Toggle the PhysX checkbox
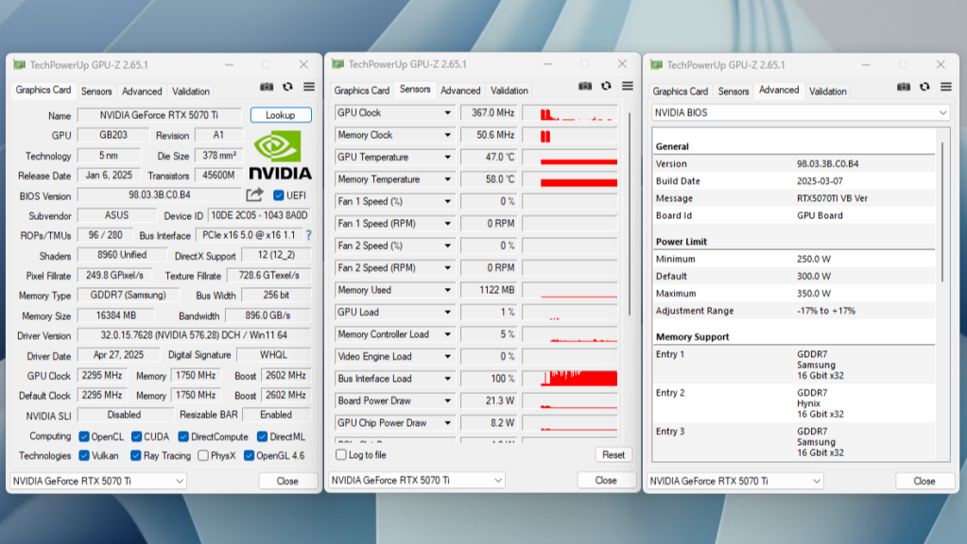This screenshot has width=967, height=544. click(203, 456)
